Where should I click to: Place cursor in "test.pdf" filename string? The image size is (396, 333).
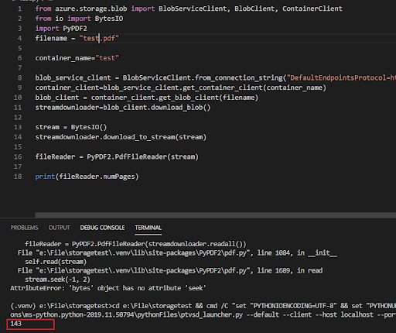99,39
